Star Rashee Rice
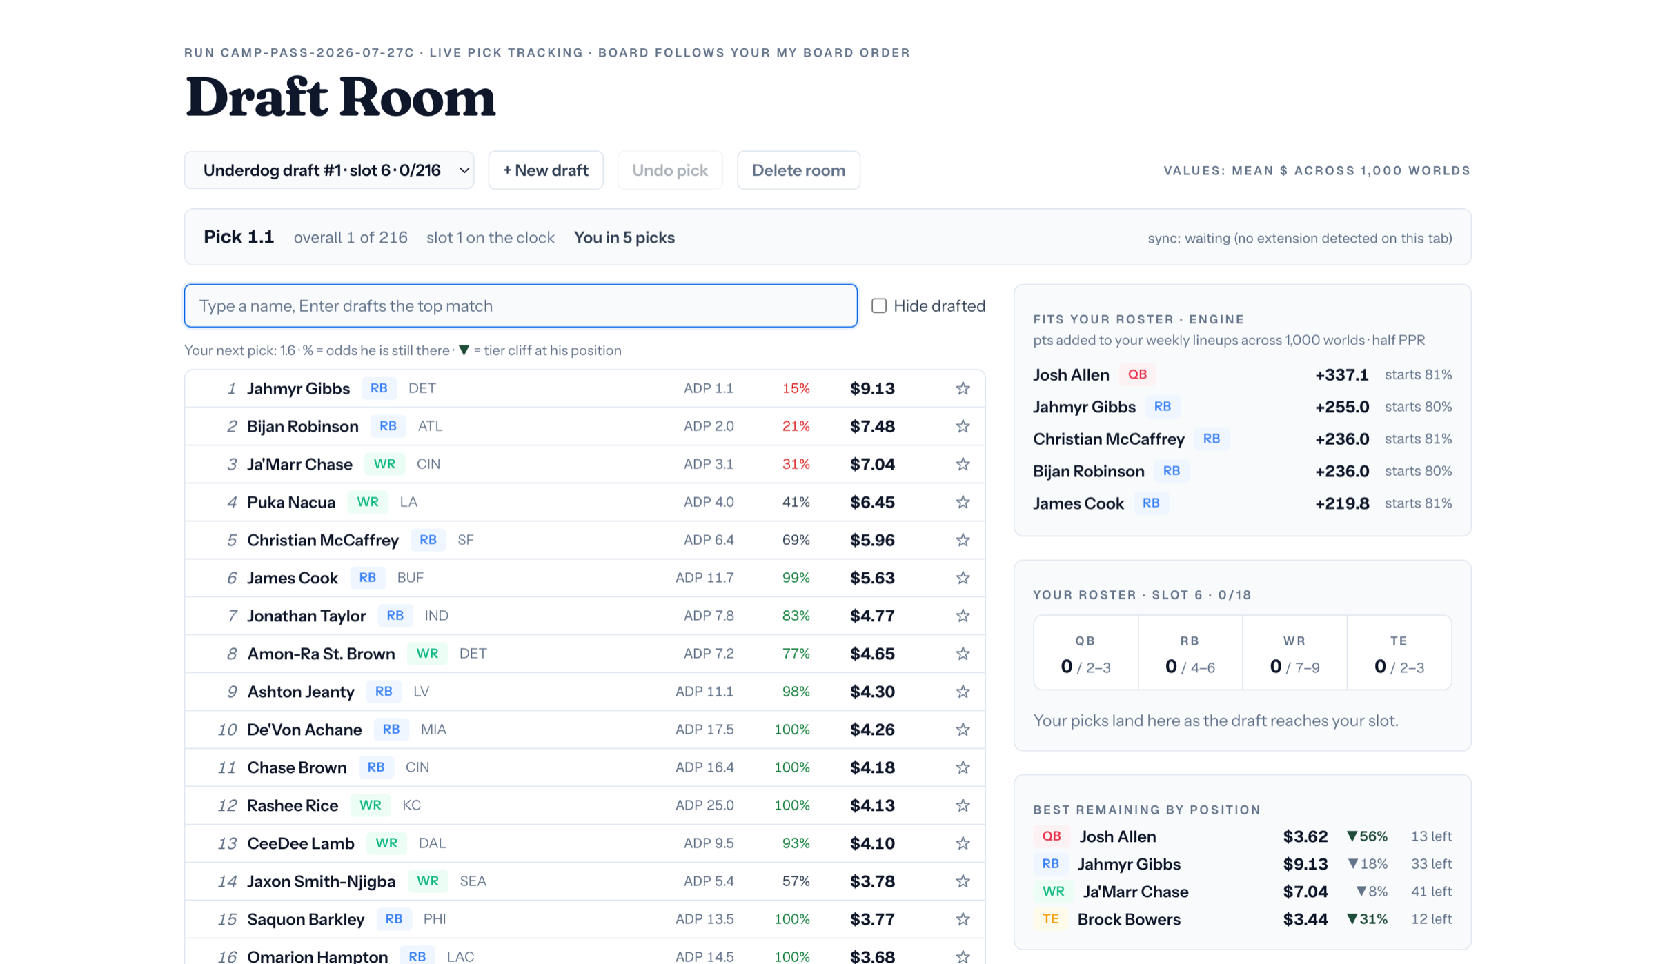 (x=963, y=805)
